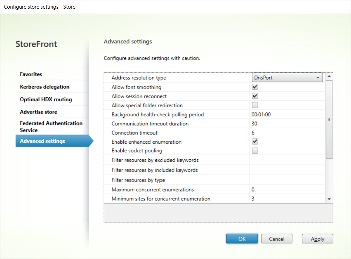Apply the store settings changes
Image resolution: width=351 pixels, height=259 pixels.
[317, 239]
